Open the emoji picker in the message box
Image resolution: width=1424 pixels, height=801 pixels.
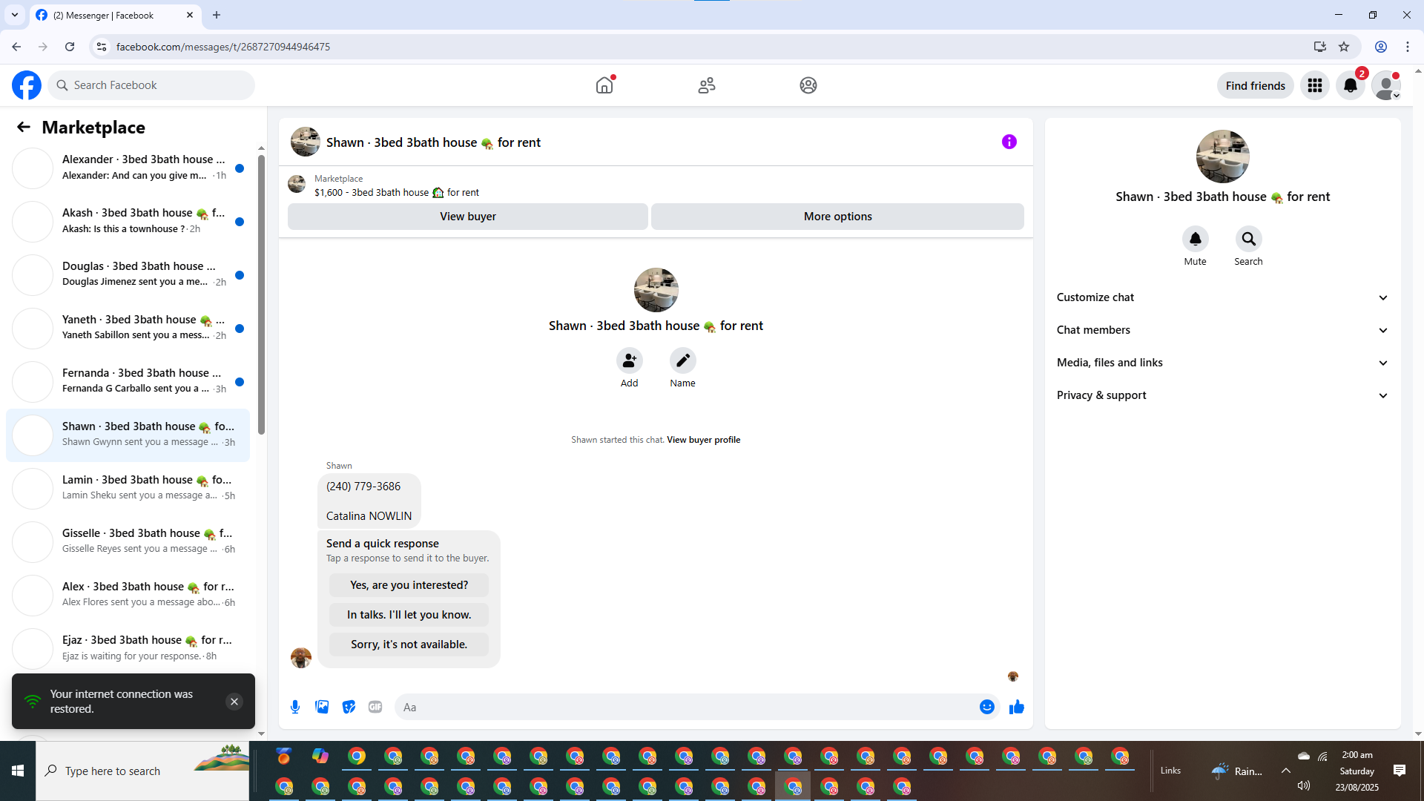(986, 707)
